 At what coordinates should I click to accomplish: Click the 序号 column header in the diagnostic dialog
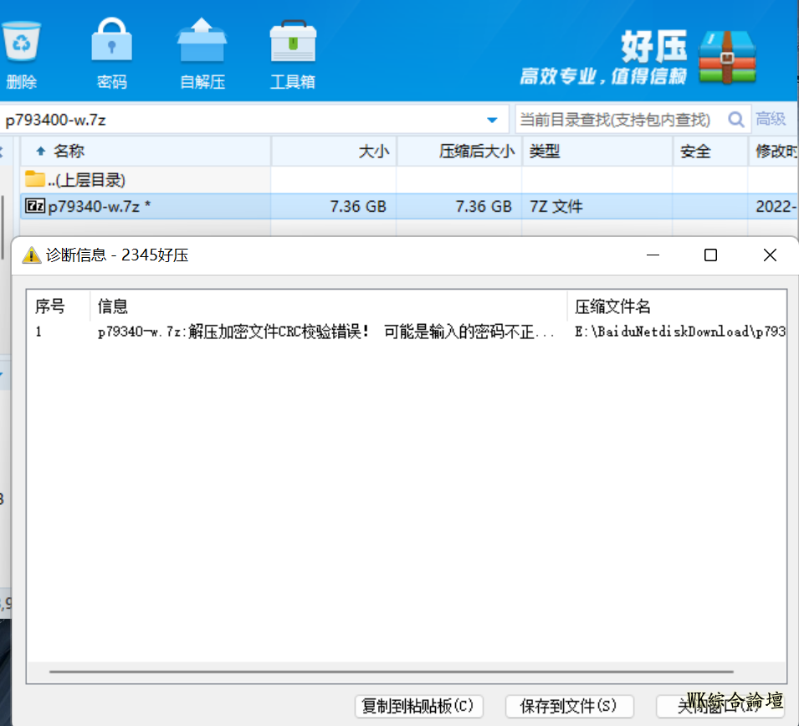(x=58, y=306)
